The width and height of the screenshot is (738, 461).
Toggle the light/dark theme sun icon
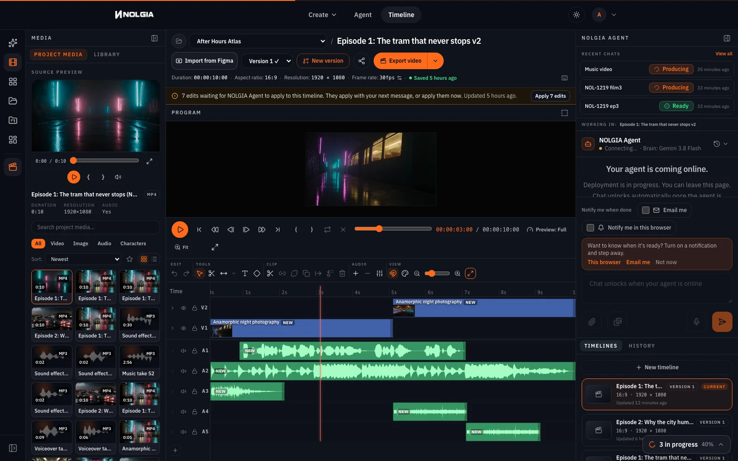coord(577,15)
